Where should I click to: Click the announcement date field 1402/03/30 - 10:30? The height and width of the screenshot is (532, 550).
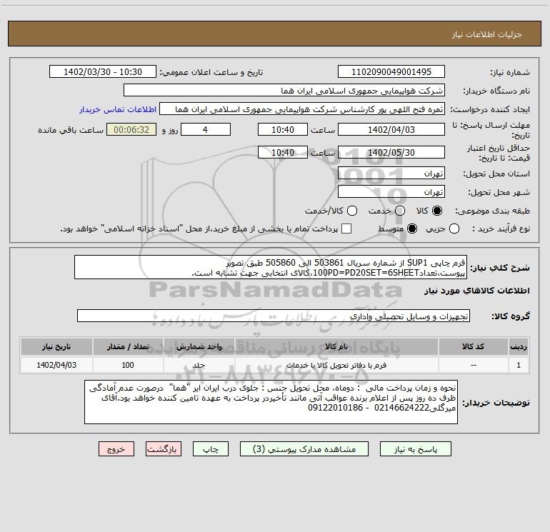103,71
